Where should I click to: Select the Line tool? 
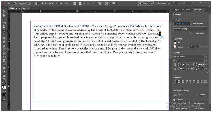[x=4, y=34]
